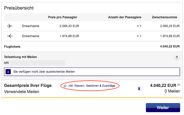Click the Preisübersicht heading
Screen dimensions: 184x115
click(19, 8)
